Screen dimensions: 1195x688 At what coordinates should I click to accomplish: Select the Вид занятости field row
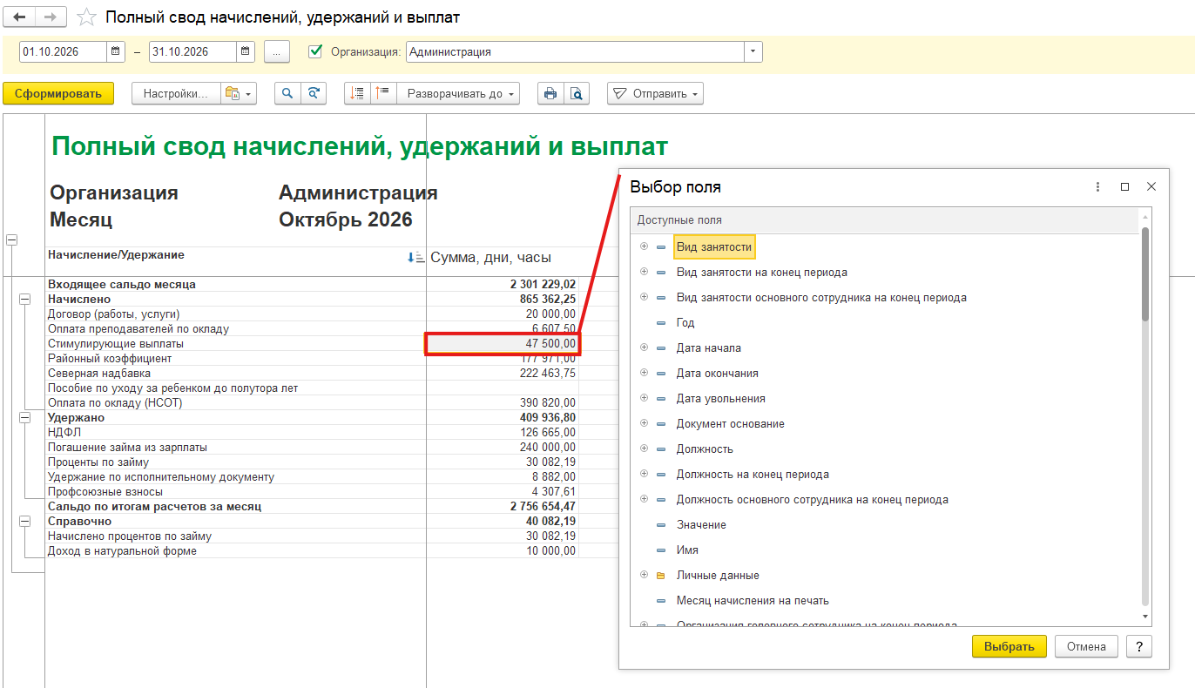885,247
